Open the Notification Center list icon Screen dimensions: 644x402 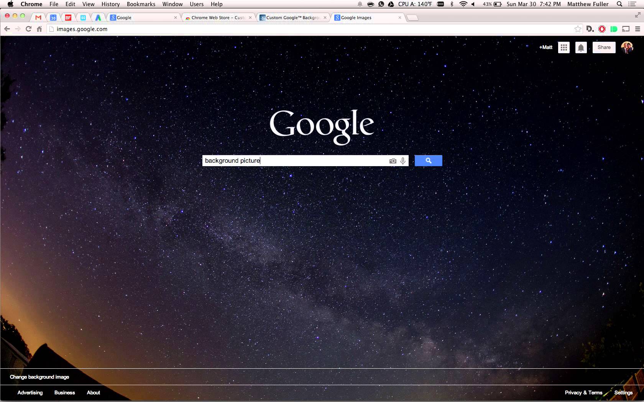tap(632, 4)
